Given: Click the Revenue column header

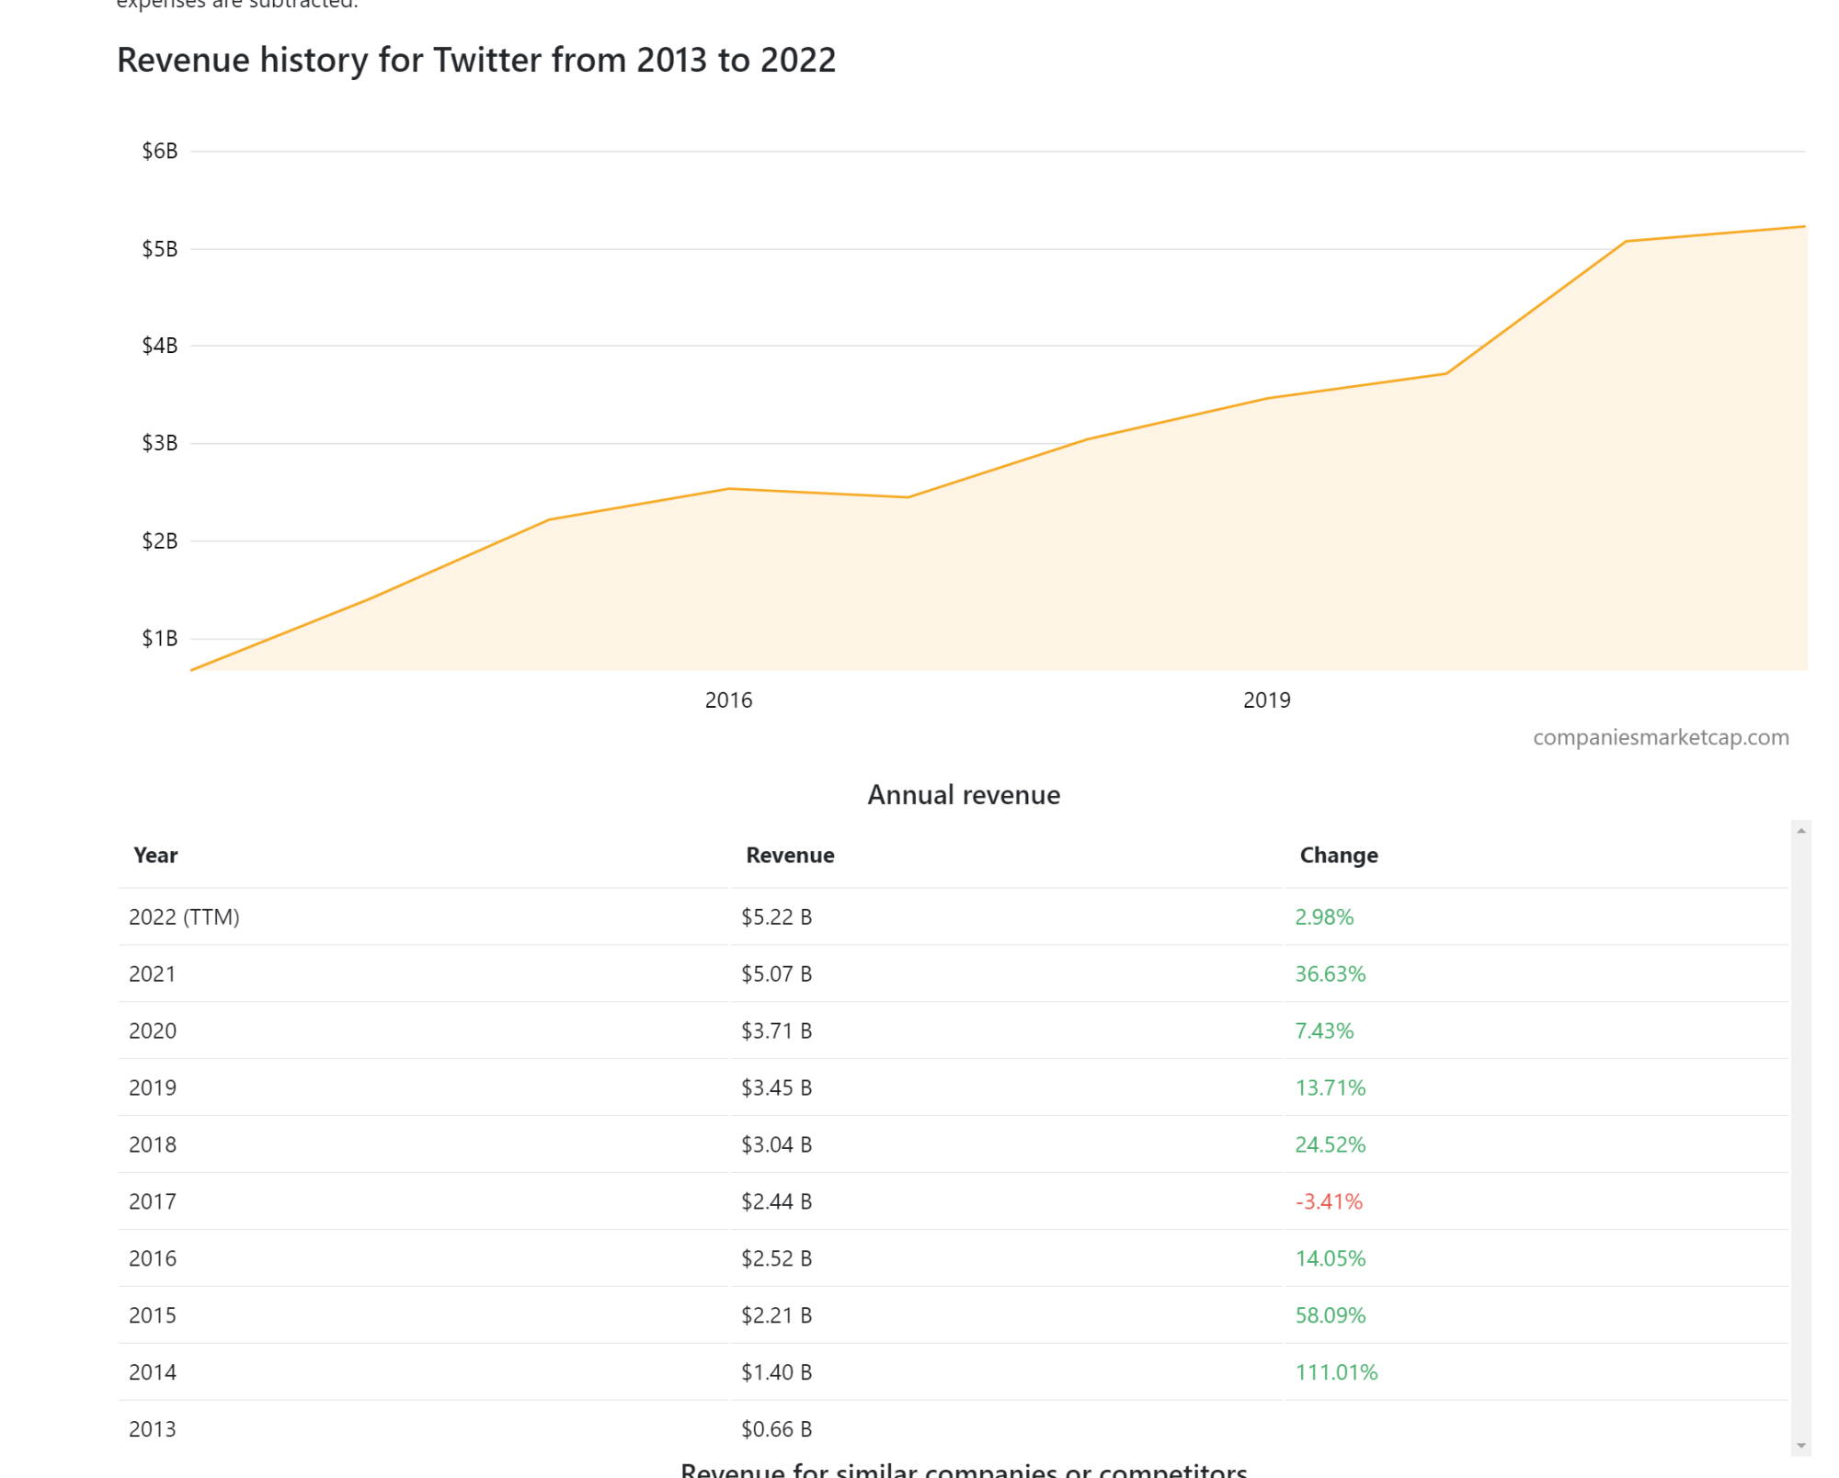Looking at the screenshot, I should click(790, 856).
